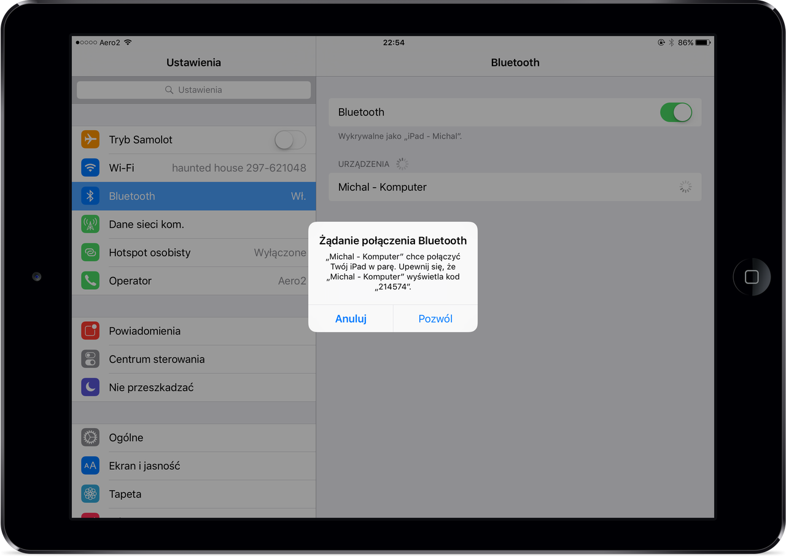The image size is (786, 557).
Task: Tap the Ogólne gear icon
Action: point(90,438)
